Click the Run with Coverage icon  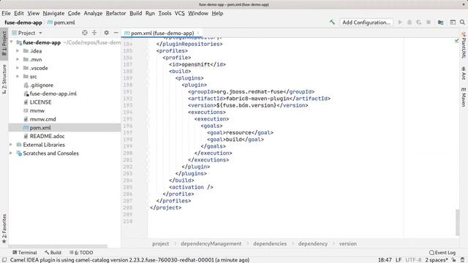[419, 23]
